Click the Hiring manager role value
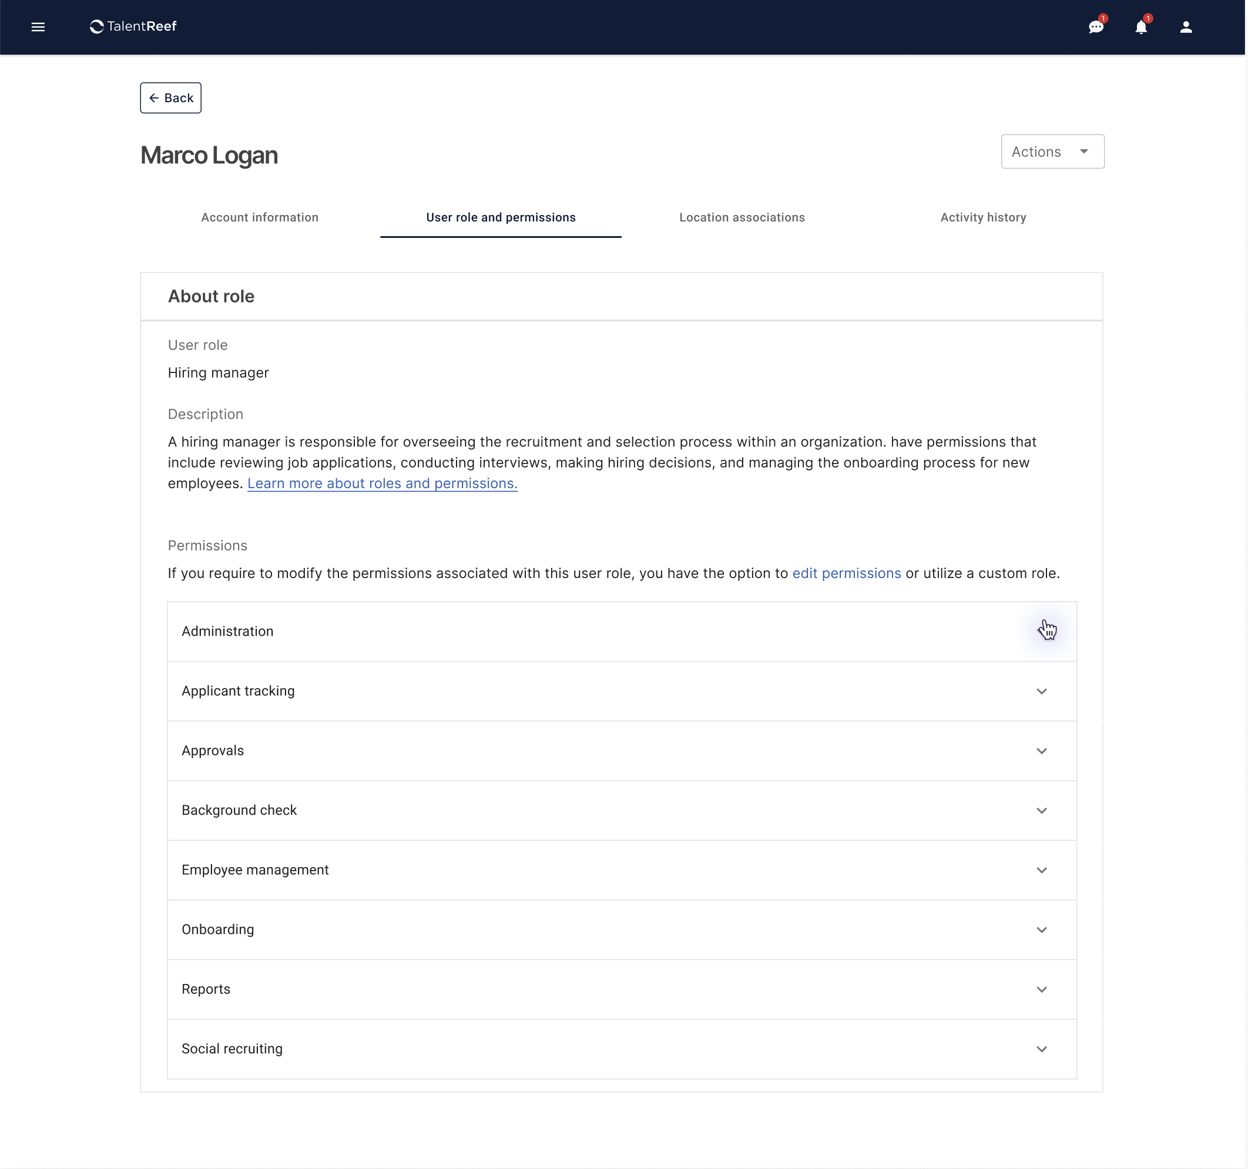 [x=219, y=372]
